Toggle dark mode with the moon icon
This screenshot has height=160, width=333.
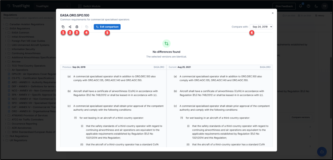click(316, 6)
